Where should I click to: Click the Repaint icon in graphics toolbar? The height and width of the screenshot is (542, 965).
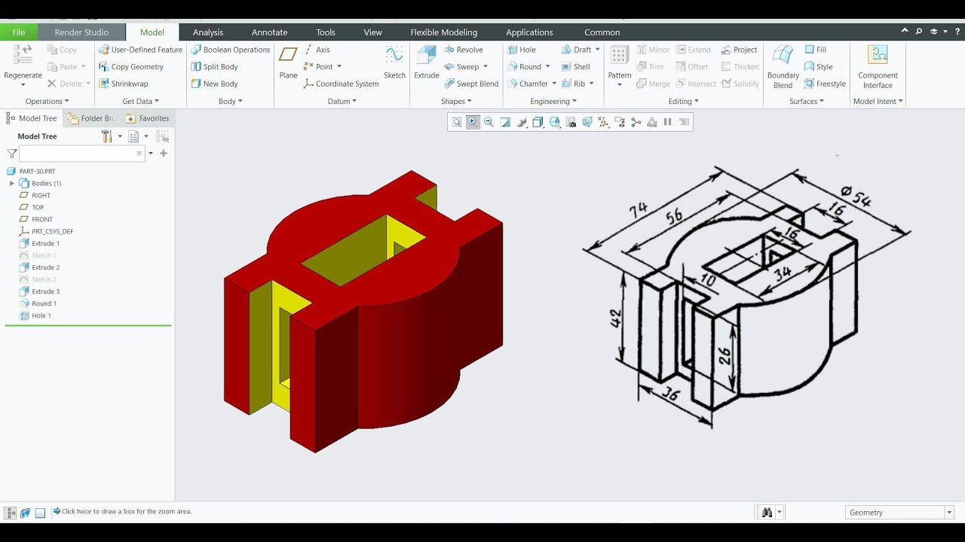click(505, 122)
